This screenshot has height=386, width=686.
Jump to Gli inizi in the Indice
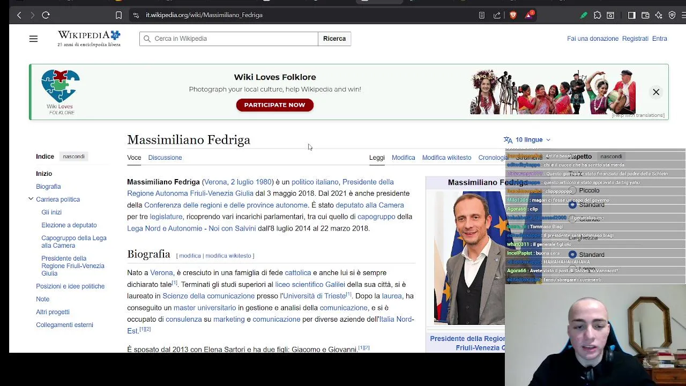click(51, 212)
